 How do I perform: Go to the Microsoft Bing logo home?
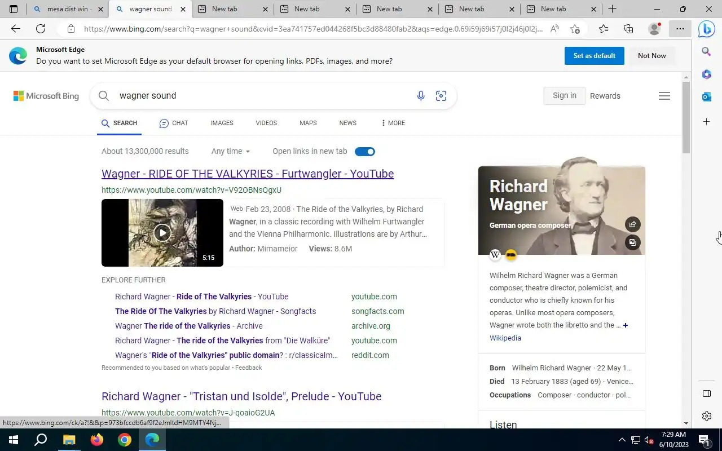(46, 96)
